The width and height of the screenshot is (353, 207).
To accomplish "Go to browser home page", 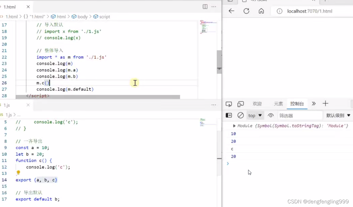I will 261,11.
